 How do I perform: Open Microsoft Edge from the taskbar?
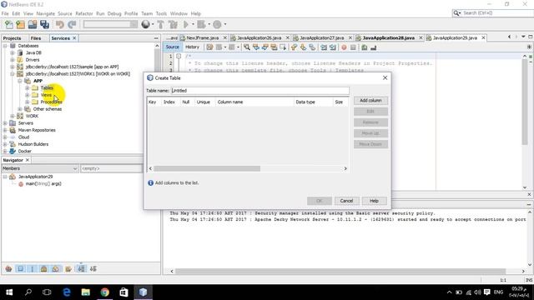[67, 292]
